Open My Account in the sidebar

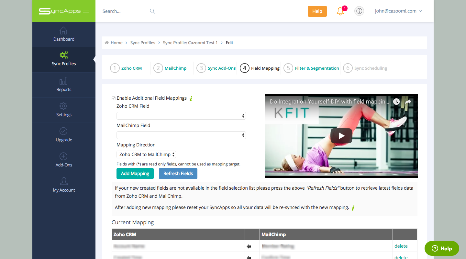[x=64, y=185]
